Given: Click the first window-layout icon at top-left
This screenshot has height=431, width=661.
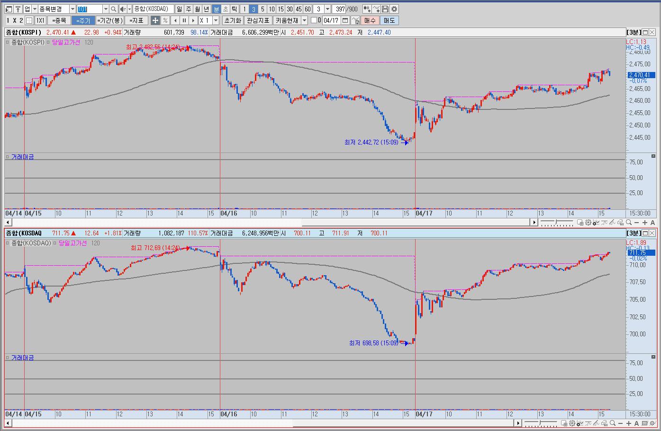Looking at the screenshot, I should [x=9, y=9].
